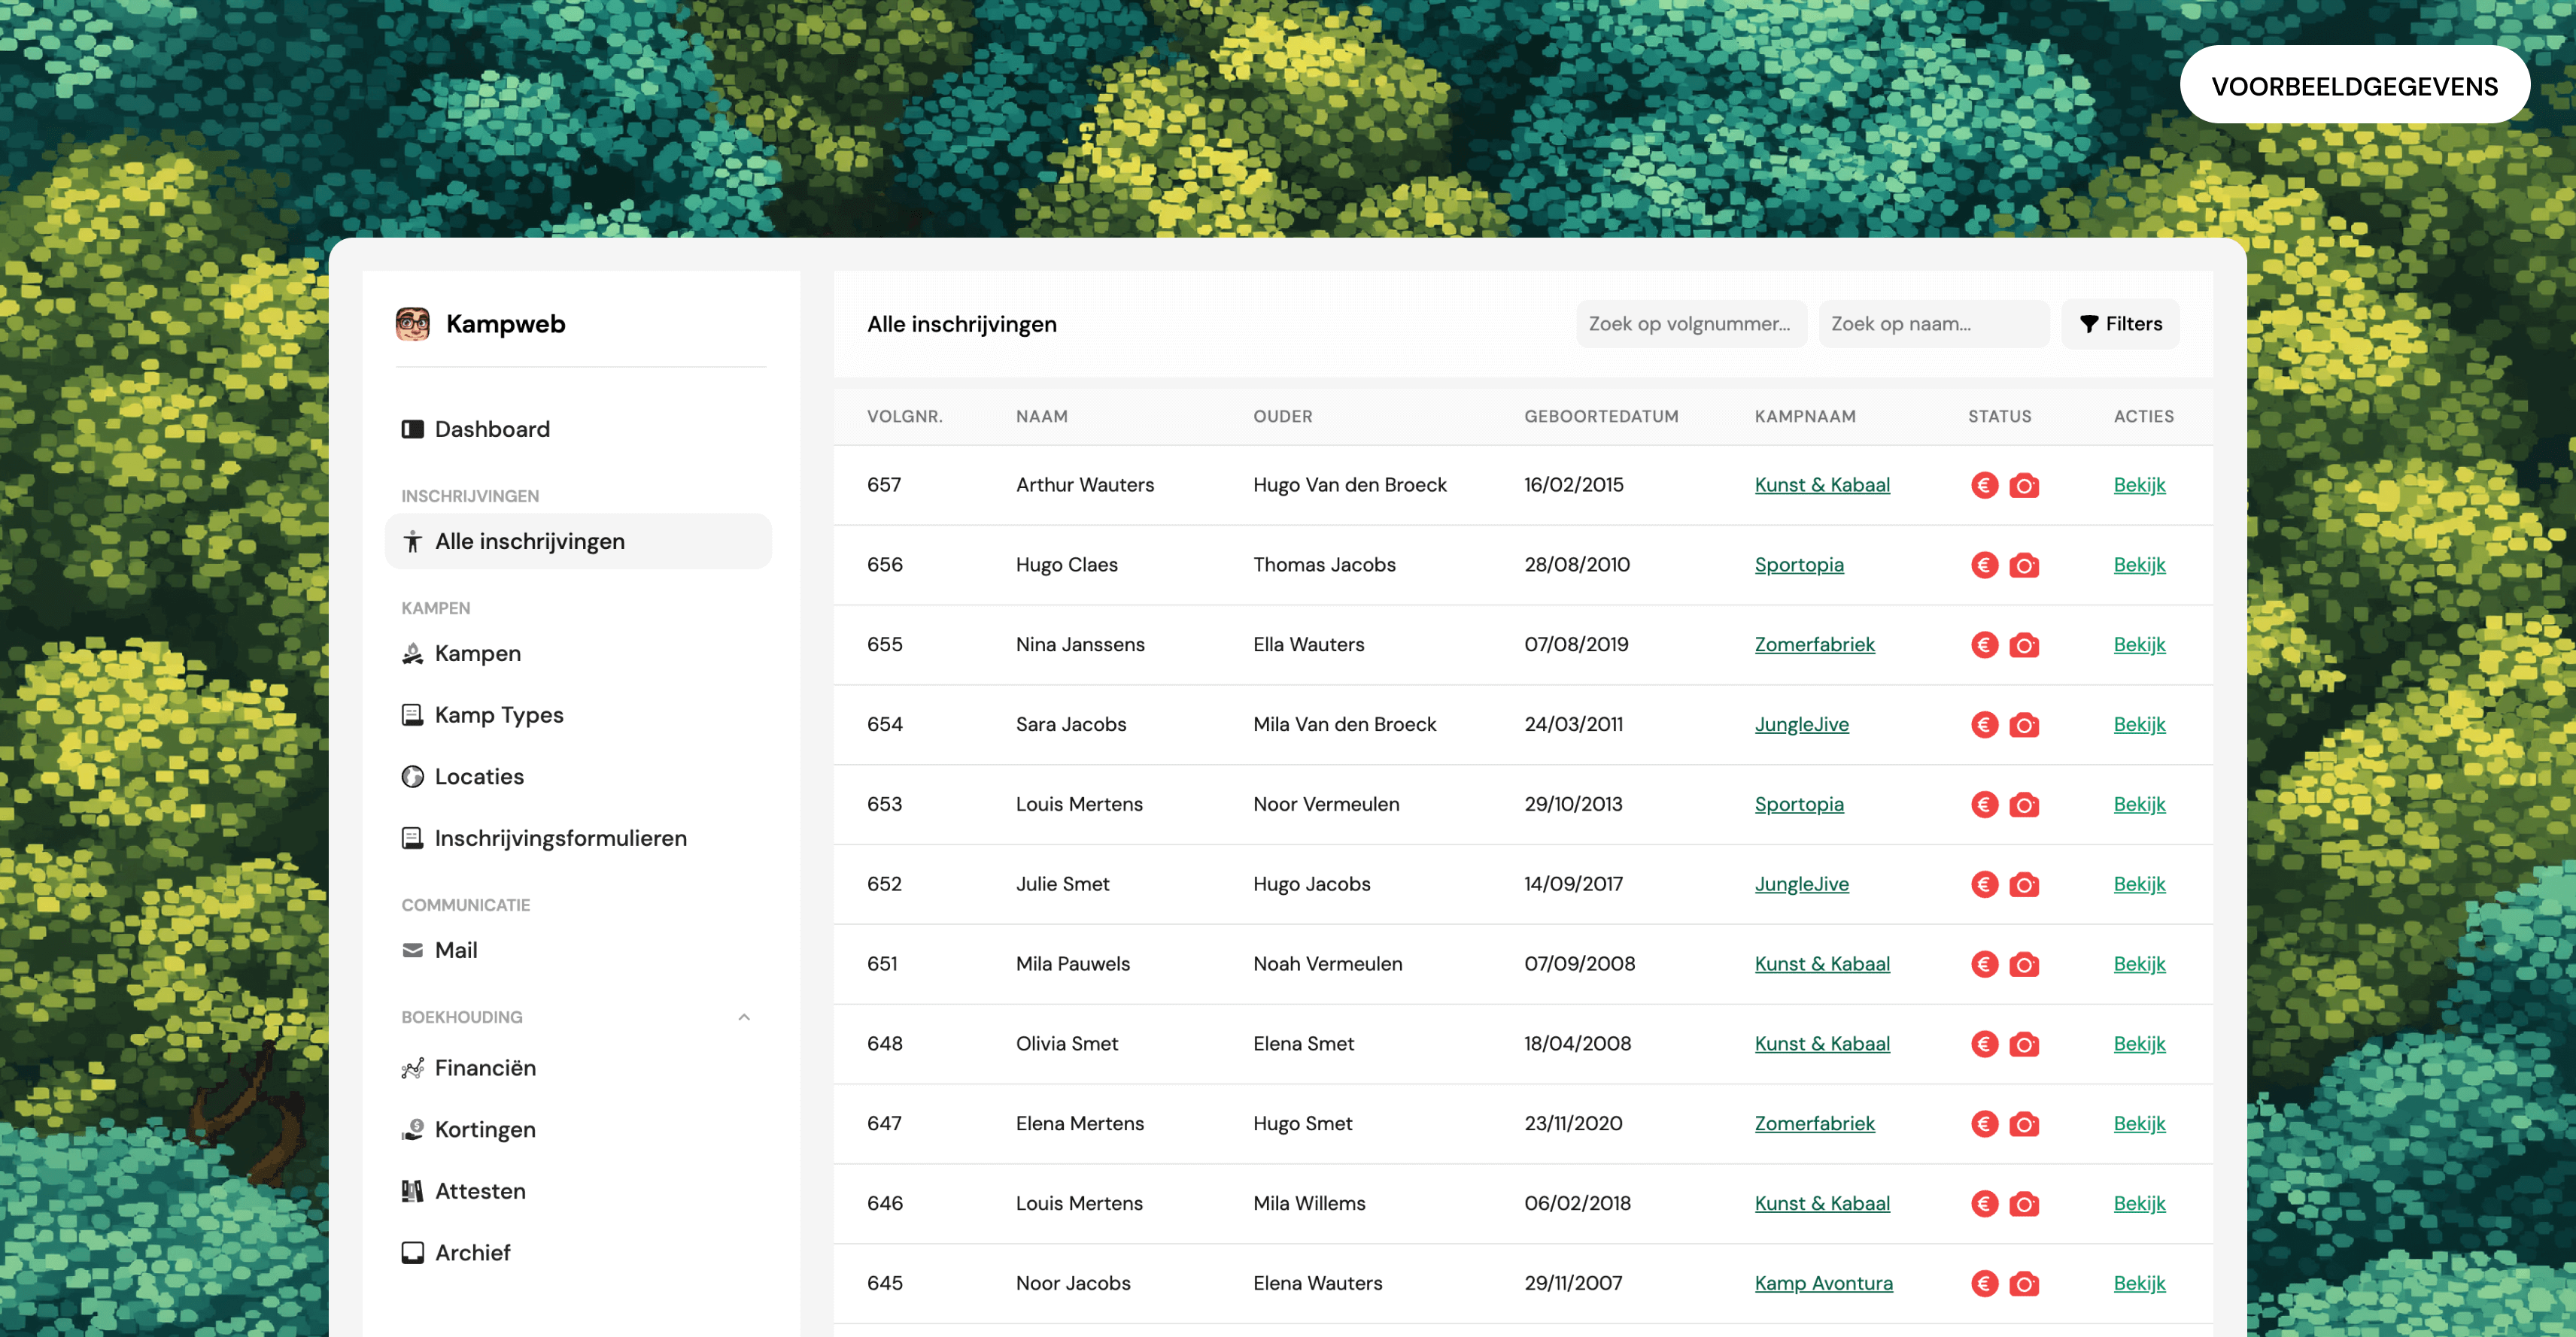
Task: Open the Filters dropdown
Action: [2120, 324]
